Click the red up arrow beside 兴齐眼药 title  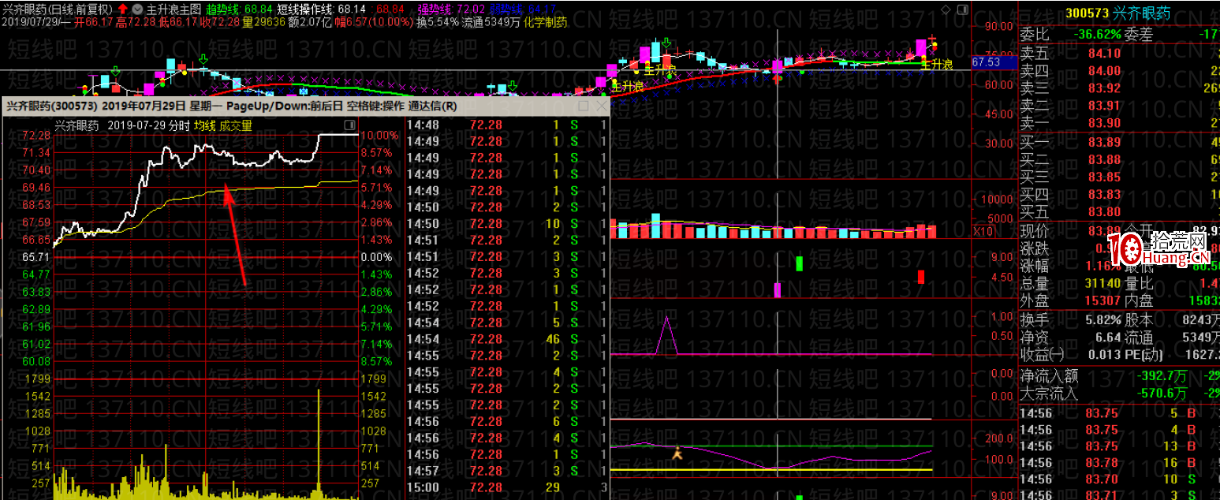(123, 9)
